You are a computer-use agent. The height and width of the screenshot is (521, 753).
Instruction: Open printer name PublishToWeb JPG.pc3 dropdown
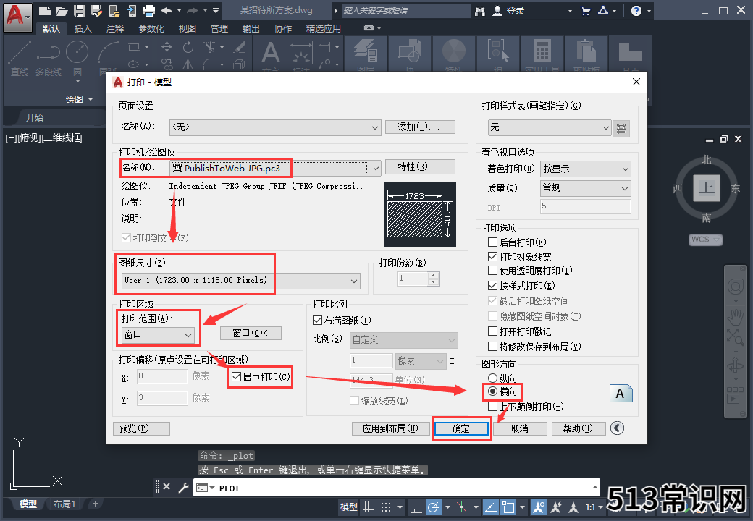coord(275,168)
